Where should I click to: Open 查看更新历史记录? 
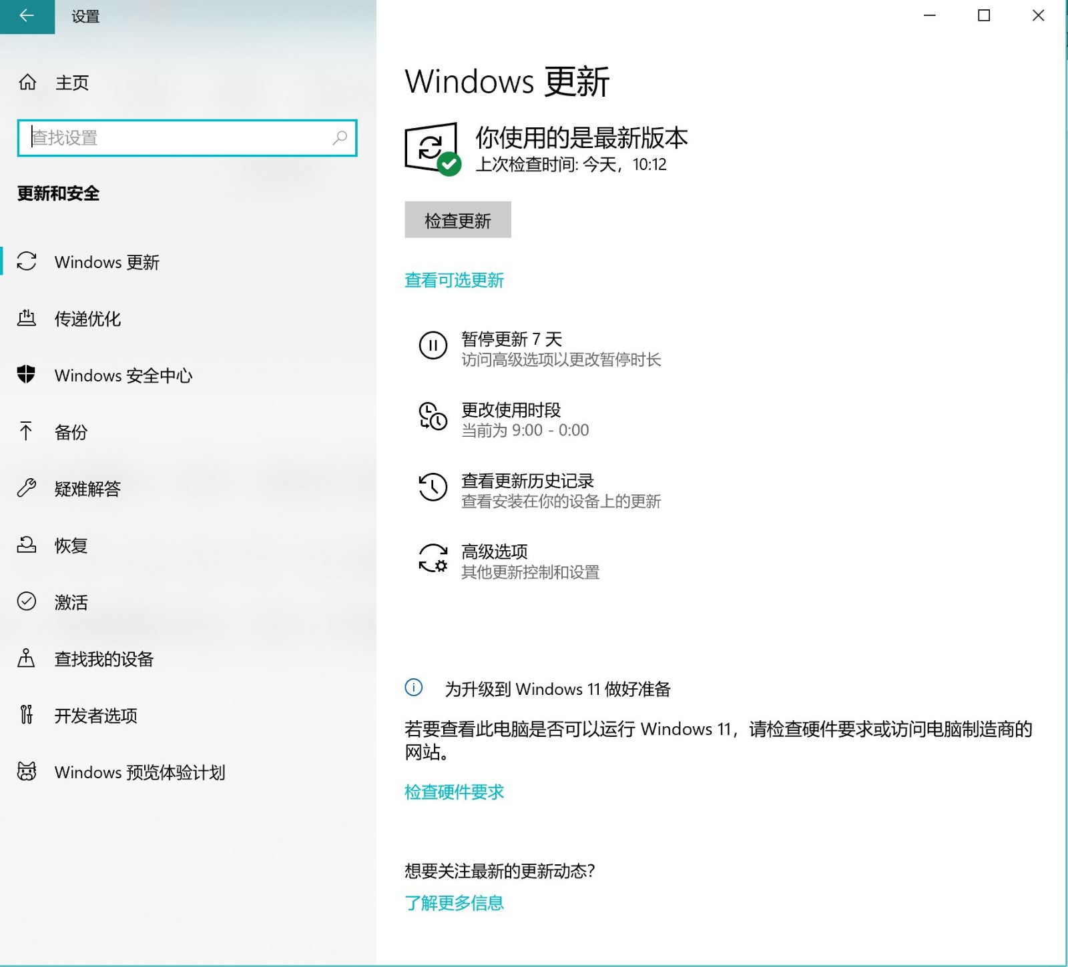pos(527,480)
